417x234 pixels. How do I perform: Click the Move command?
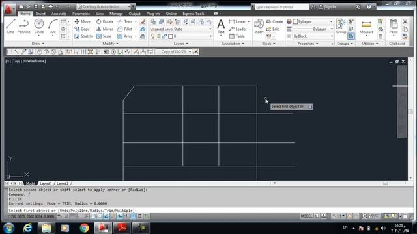[x=83, y=21]
